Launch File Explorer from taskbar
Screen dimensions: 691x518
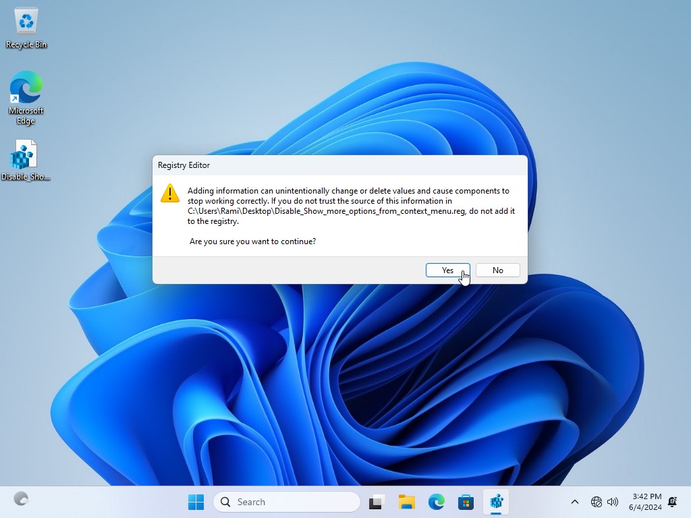pyautogui.click(x=407, y=502)
